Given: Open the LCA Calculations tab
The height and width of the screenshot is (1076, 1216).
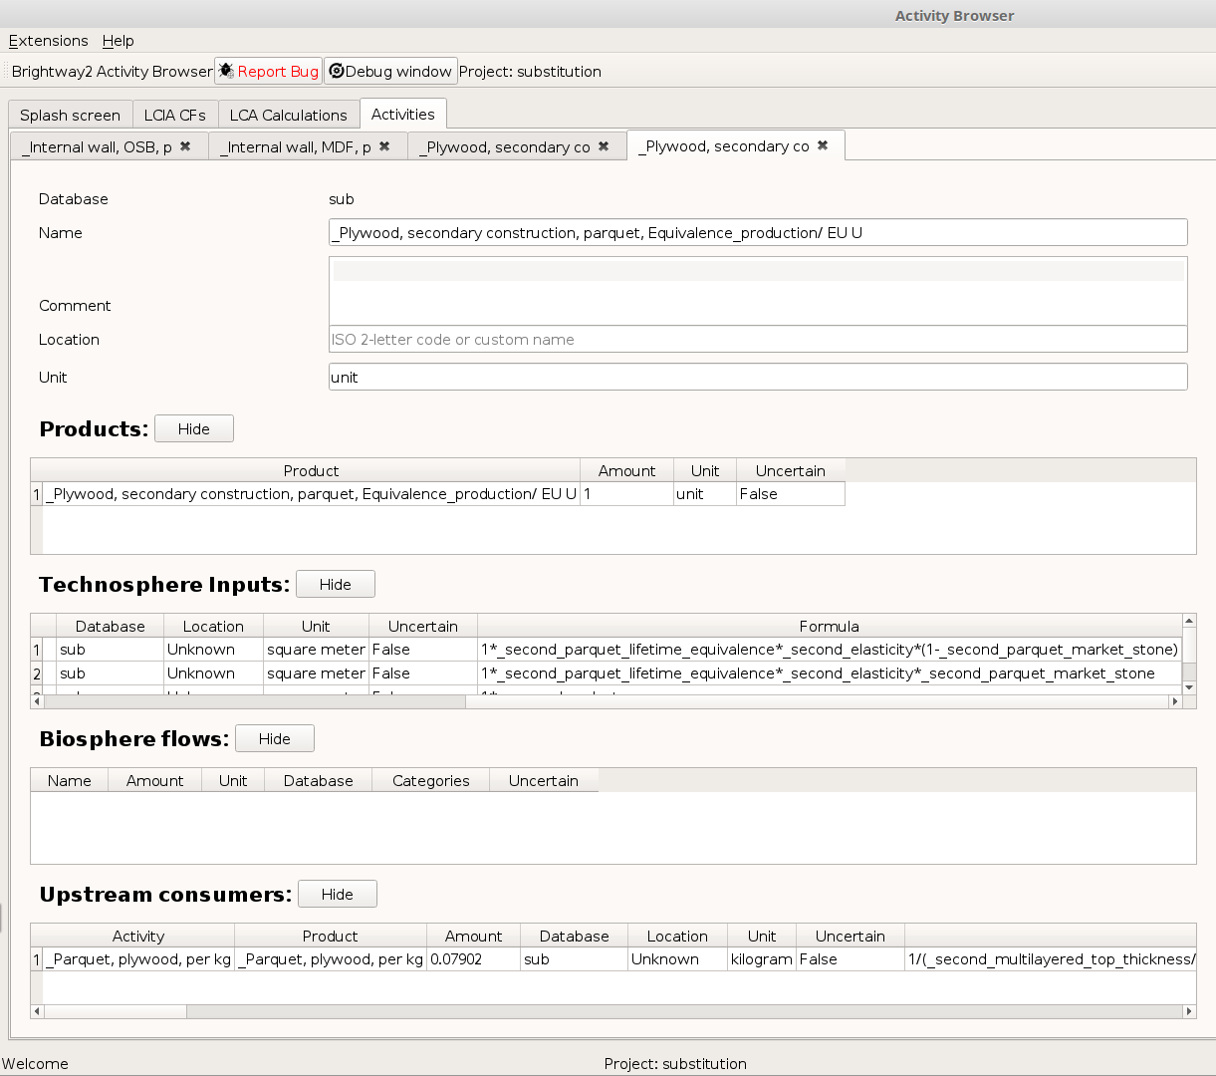Looking at the screenshot, I should pyautogui.click(x=288, y=114).
